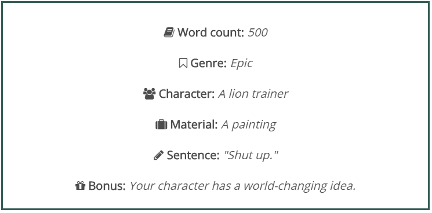Click the book icon beside Word count

pyautogui.click(x=169, y=33)
